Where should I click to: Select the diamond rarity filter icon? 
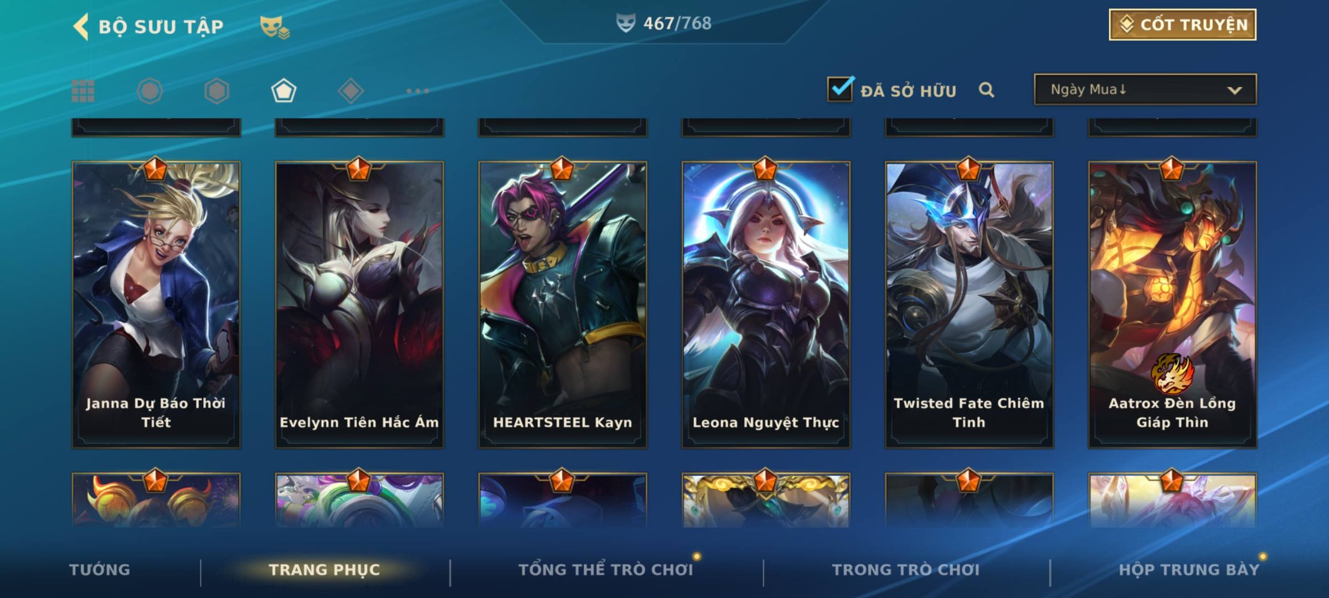pyautogui.click(x=351, y=91)
